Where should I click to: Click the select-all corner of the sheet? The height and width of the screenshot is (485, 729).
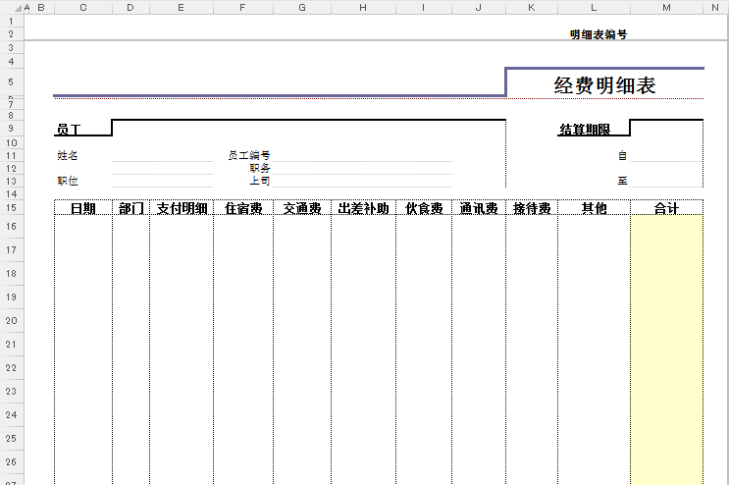click(11, 7)
